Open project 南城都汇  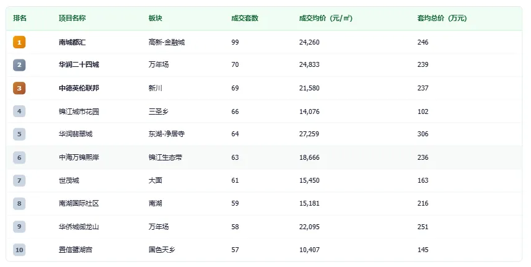tap(74, 42)
